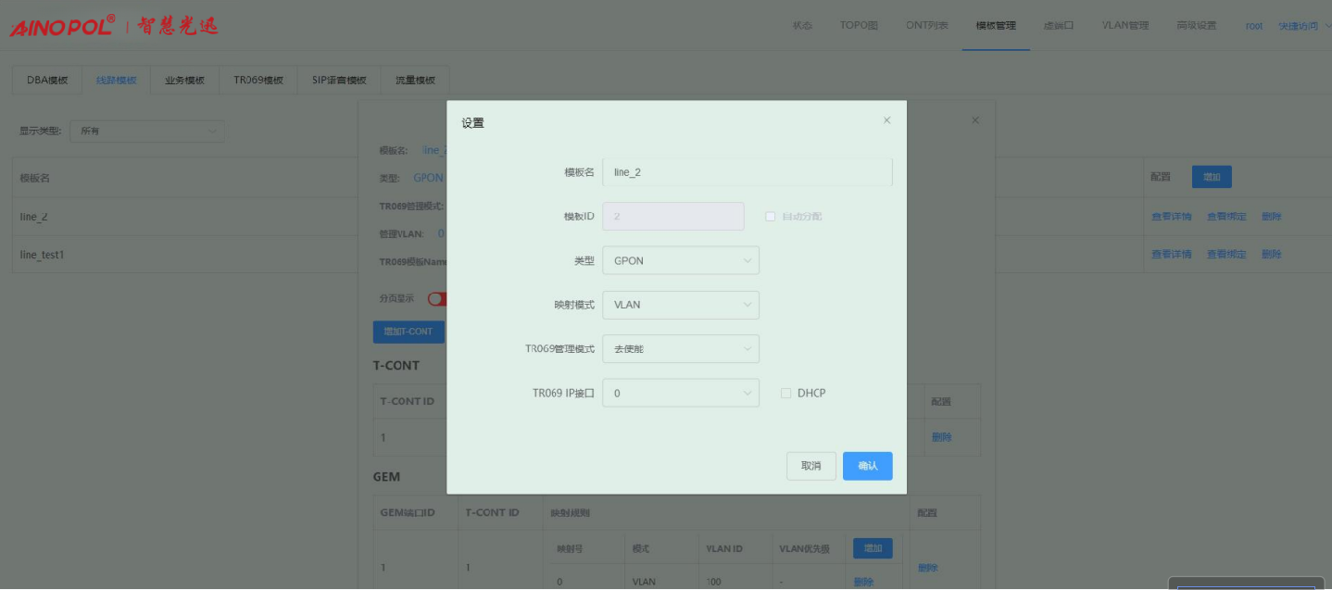Close the background template detail panel
Viewport: 1332px width, 590px height.
click(974, 120)
